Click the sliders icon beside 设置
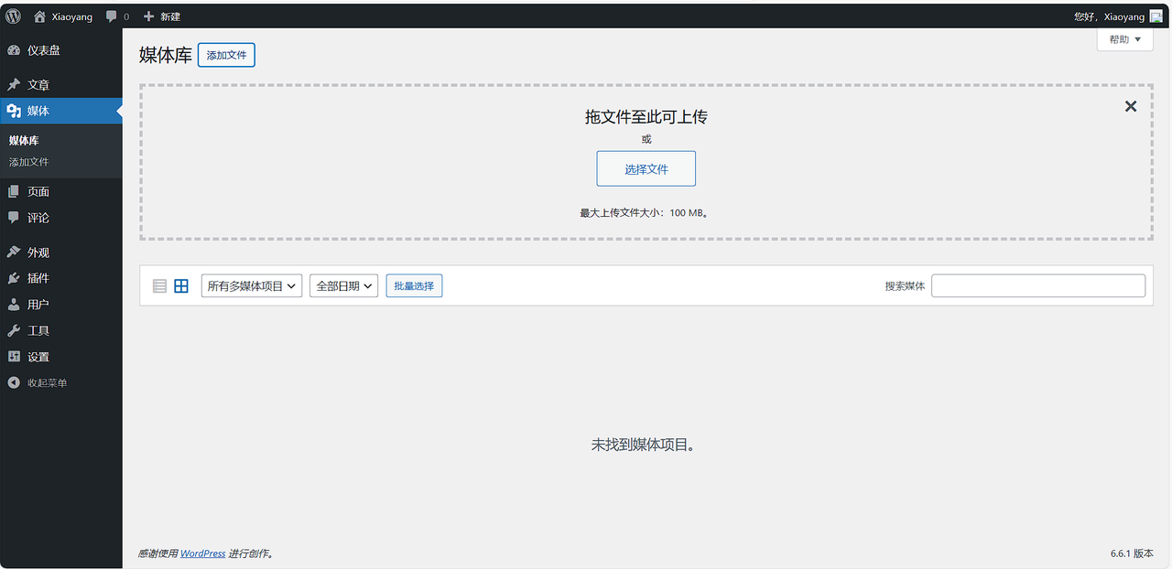The image size is (1172, 569). click(14, 357)
